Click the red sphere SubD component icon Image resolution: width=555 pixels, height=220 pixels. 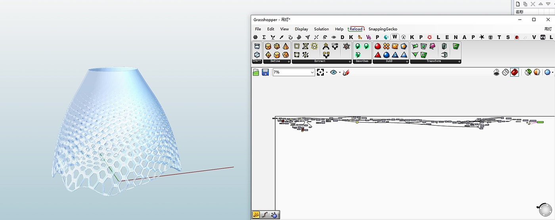[378, 46]
